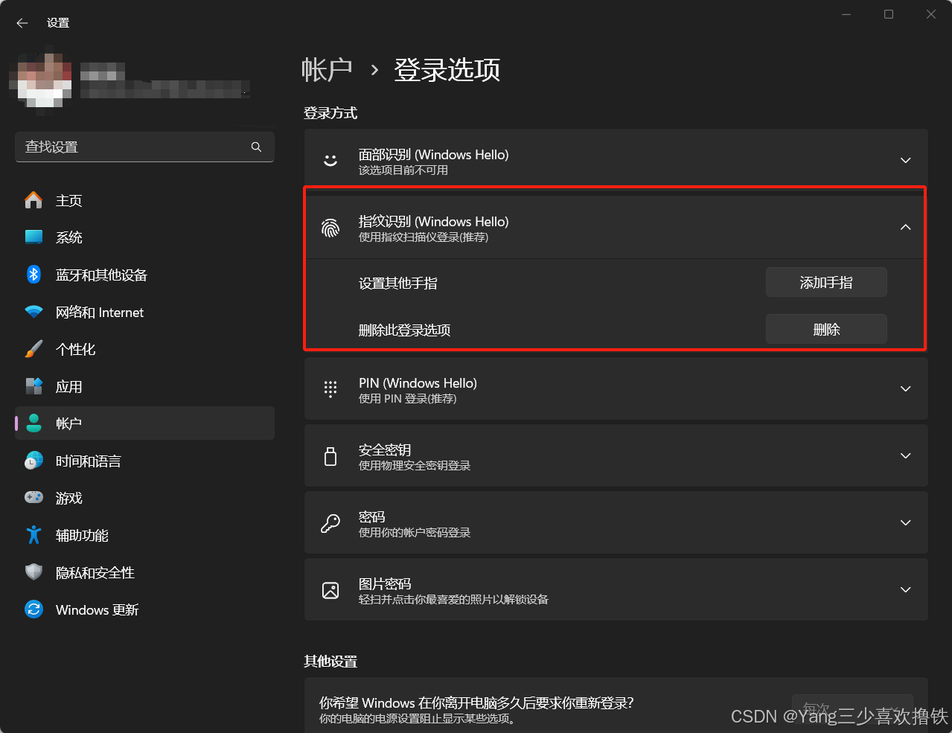Viewport: 952px width, 733px height.
Task: Click the 帐户 person icon
Action: (33, 423)
